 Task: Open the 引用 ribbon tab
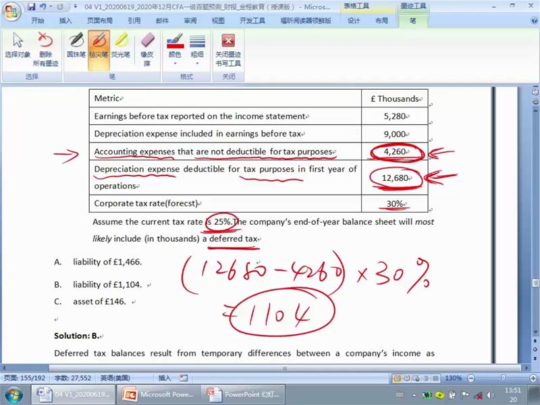(134, 21)
